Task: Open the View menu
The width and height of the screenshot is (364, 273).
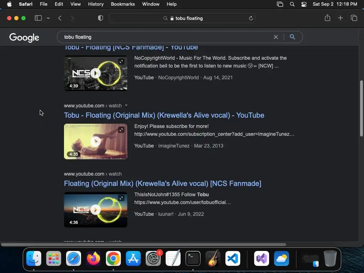Action: pyautogui.click(x=75, y=4)
